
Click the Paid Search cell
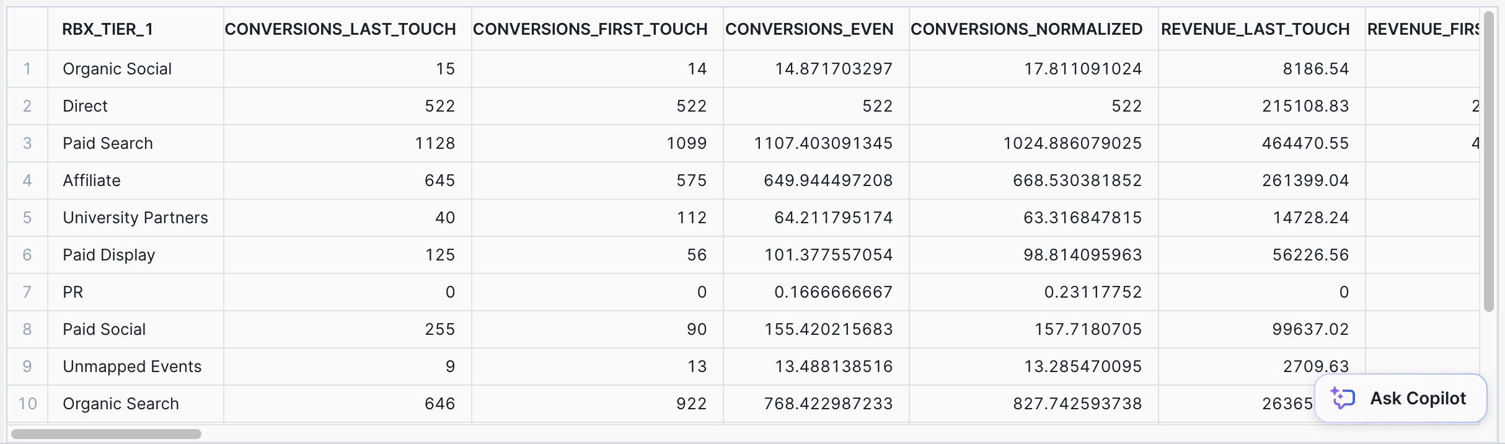(136, 143)
